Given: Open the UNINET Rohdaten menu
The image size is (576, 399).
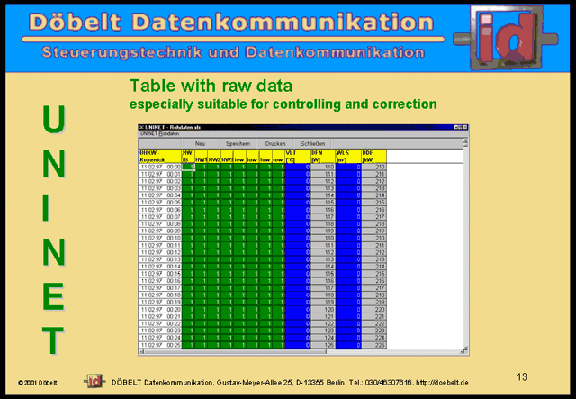Looking at the screenshot, I should [x=160, y=134].
